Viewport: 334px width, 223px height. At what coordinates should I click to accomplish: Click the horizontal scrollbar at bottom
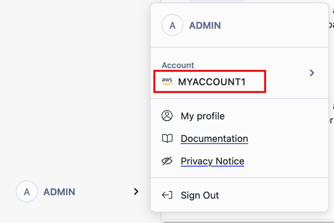(245, 221)
